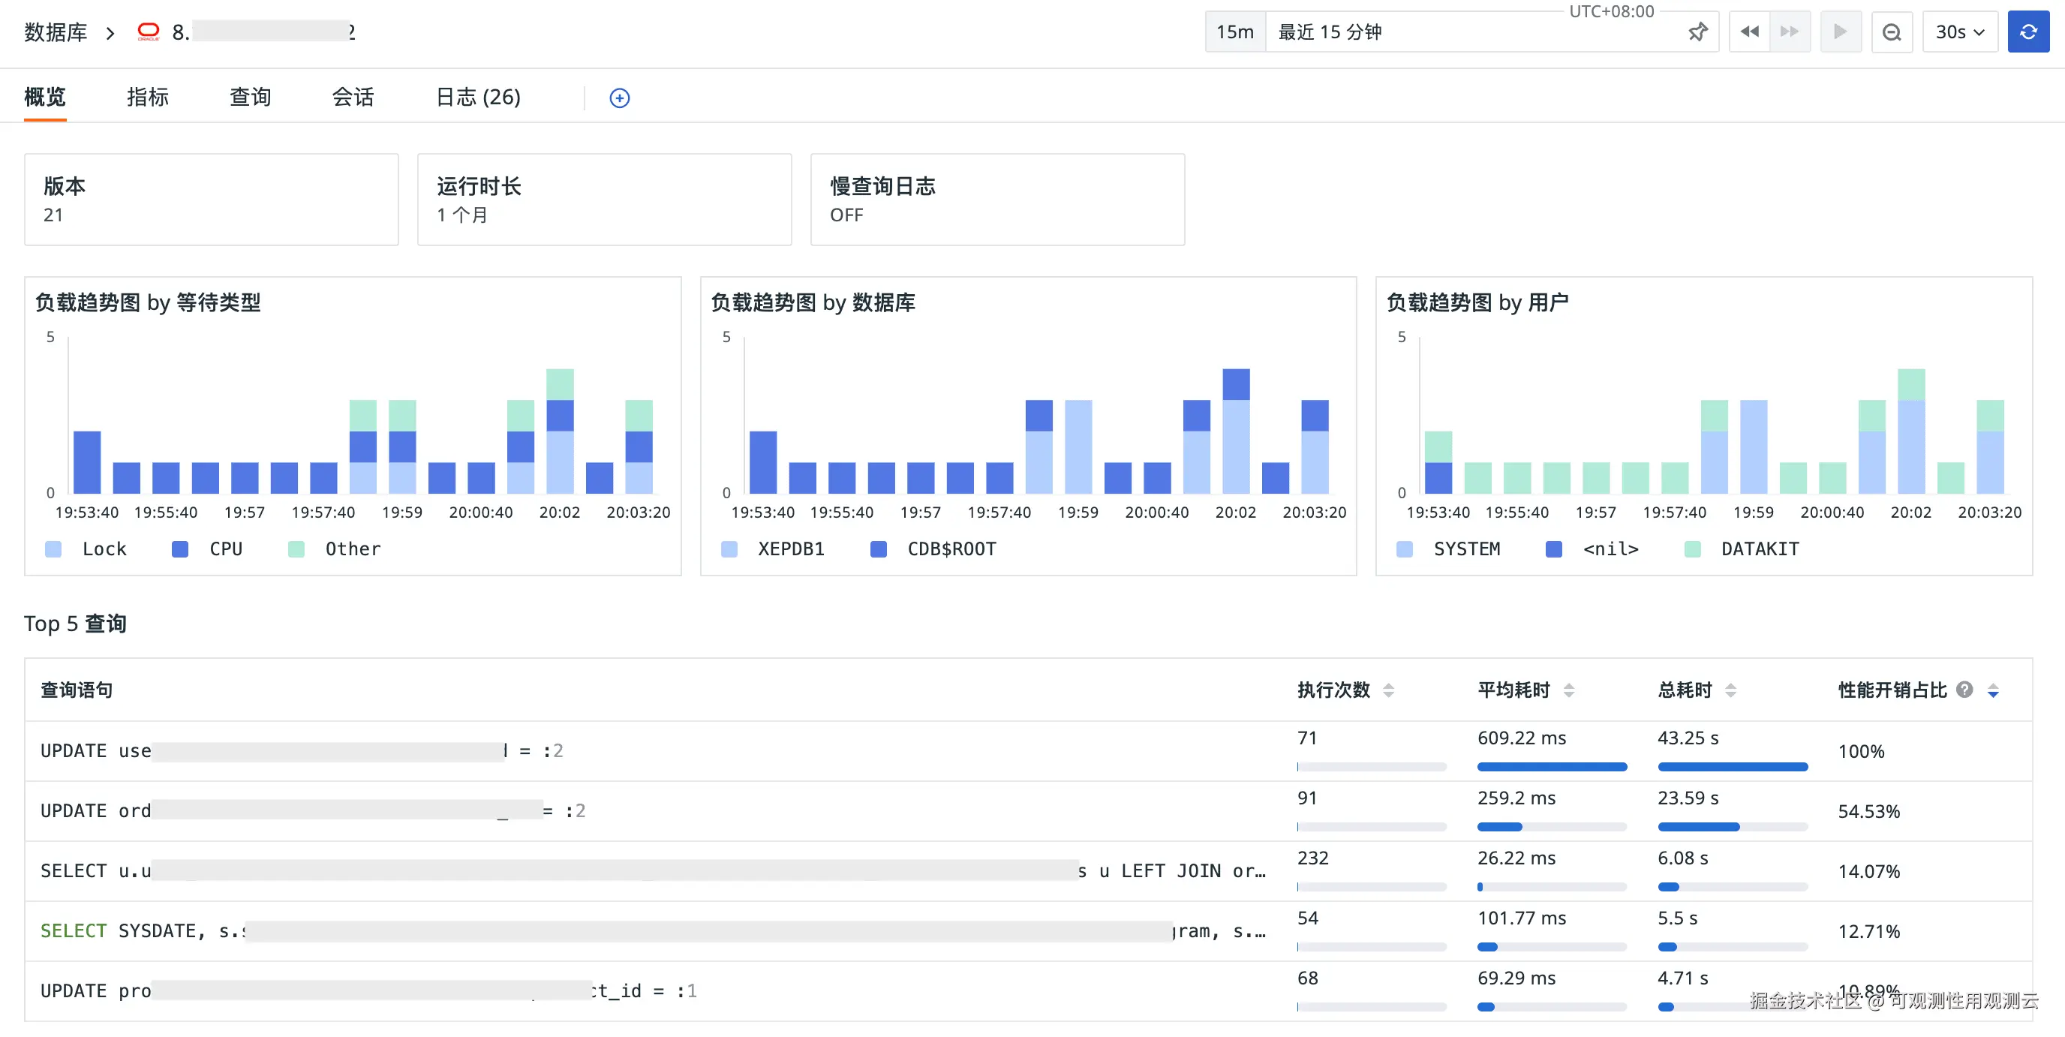
Task: Toggle CDB$ROOT series in database legend
Action: click(x=951, y=549)
